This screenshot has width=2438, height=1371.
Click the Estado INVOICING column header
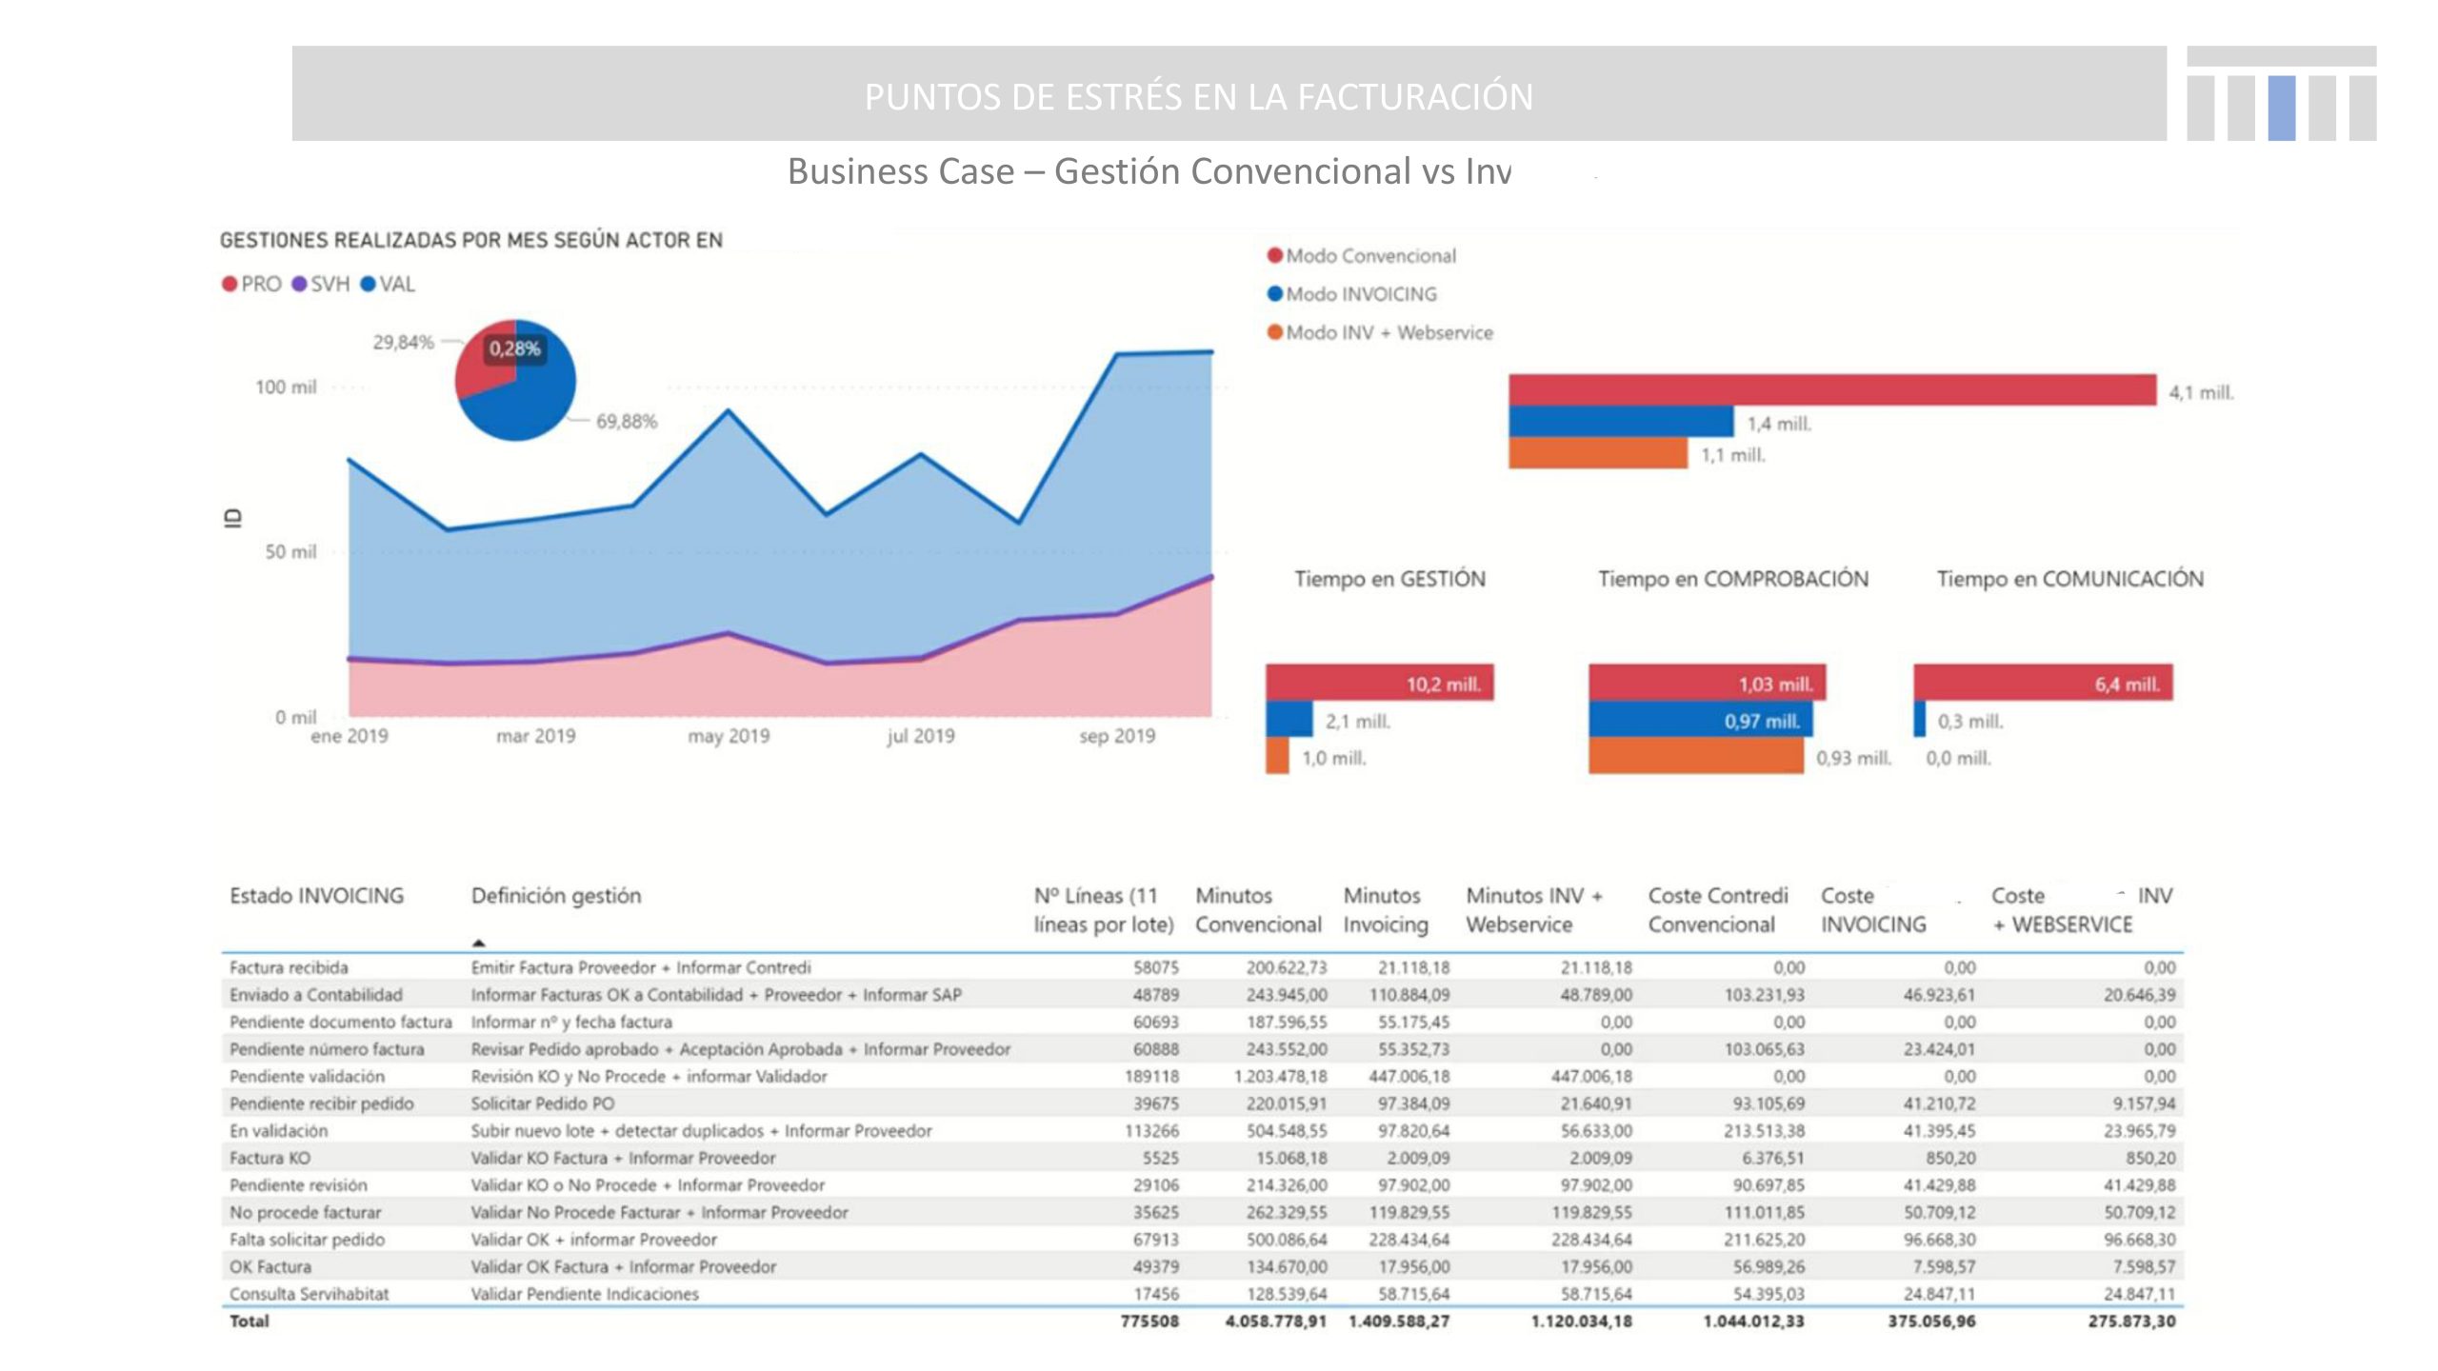tap(316, 896)
